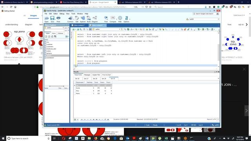Open the Help menu
This screenshot has height=141, width=251.
point(86,14)
